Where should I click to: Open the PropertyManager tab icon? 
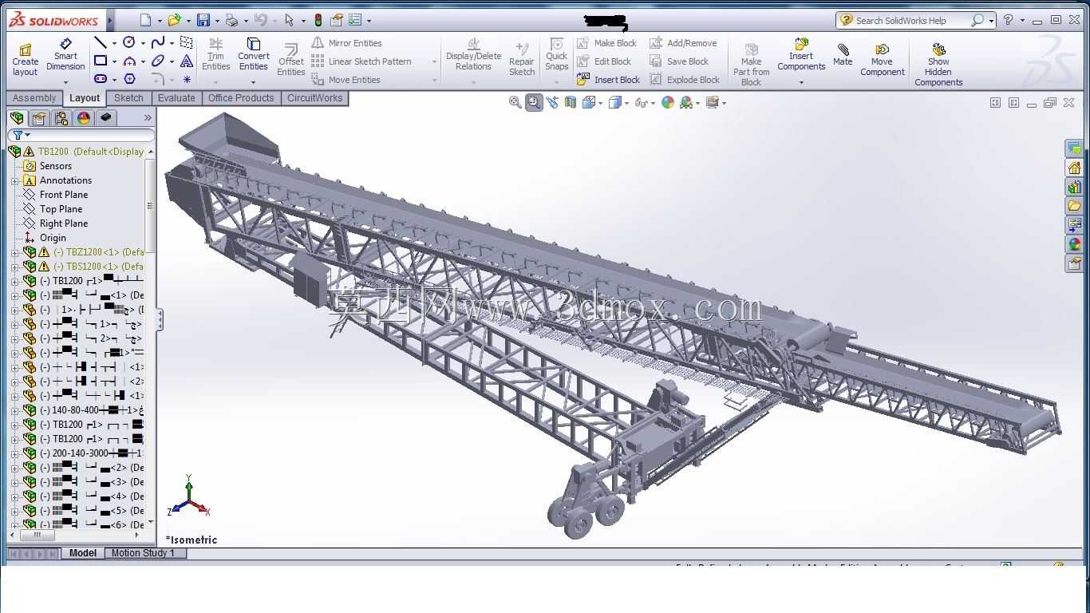[39, 118]
